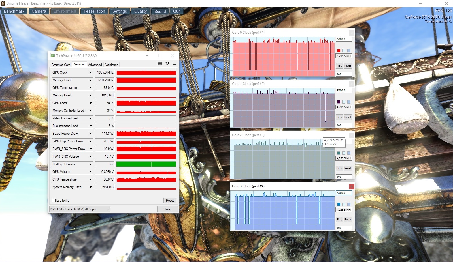Click the blue line color swatch for Core 3
The width and height of the screenshot is (453, 262).
click(x=339, y=204)
